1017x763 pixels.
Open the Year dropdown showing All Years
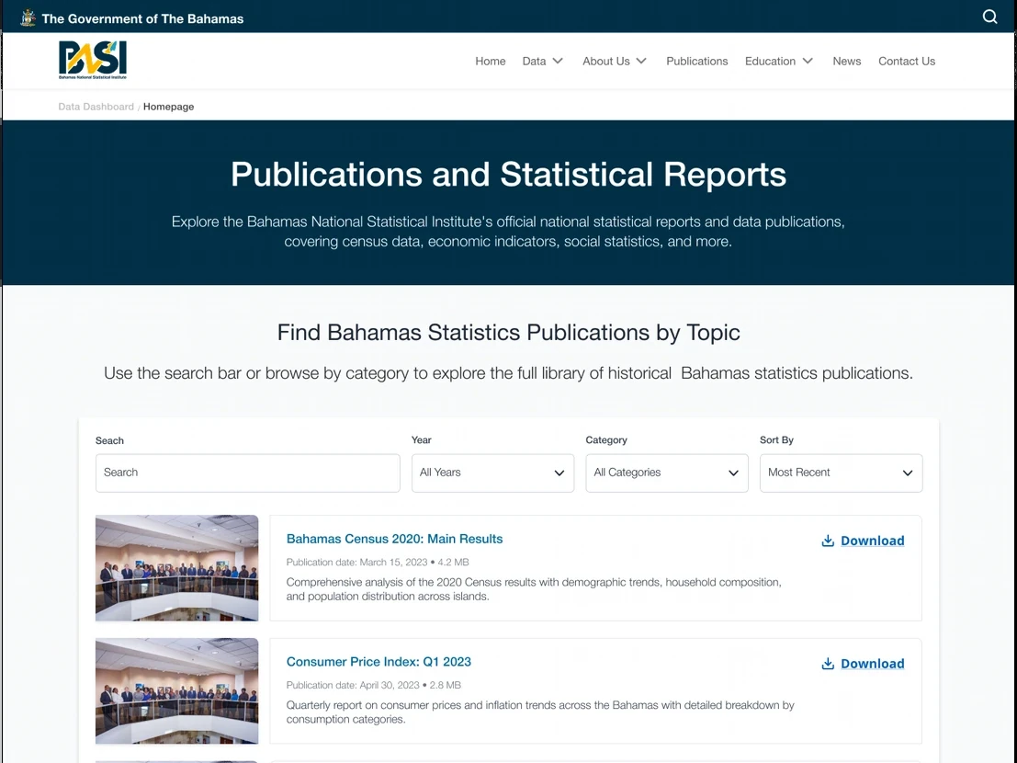click(493, 473)
